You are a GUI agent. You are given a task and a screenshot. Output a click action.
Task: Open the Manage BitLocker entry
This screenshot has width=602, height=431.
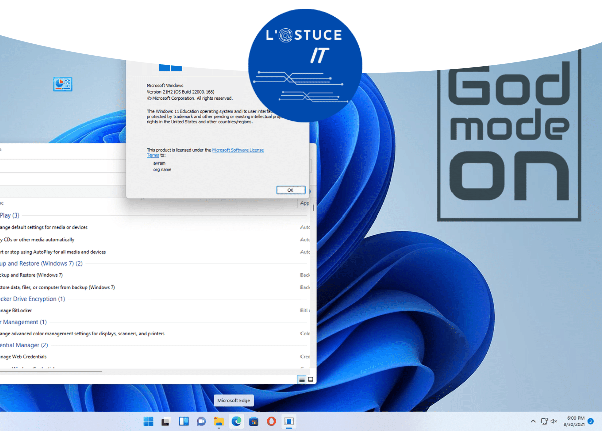click(x=16, y=310)
